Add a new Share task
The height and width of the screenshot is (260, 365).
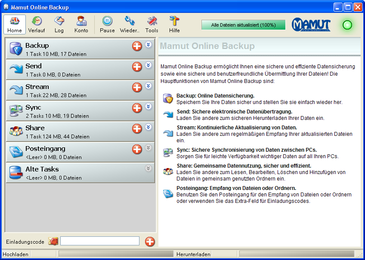coord(137,128)
